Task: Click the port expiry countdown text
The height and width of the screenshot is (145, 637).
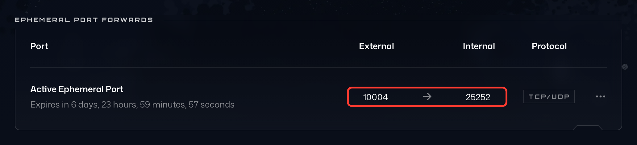Action: pos(132,105)
